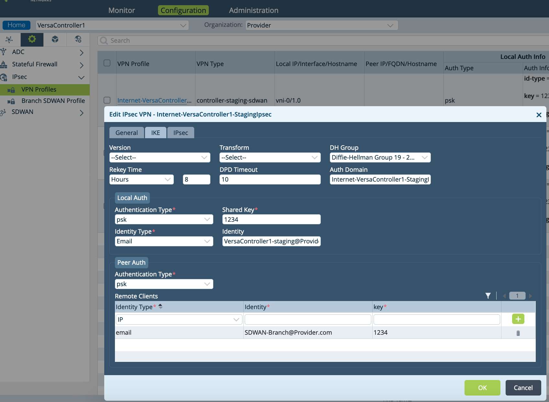Click the DPD Timeout field
This screenshot has height=402, width=549.
(270, 180)
